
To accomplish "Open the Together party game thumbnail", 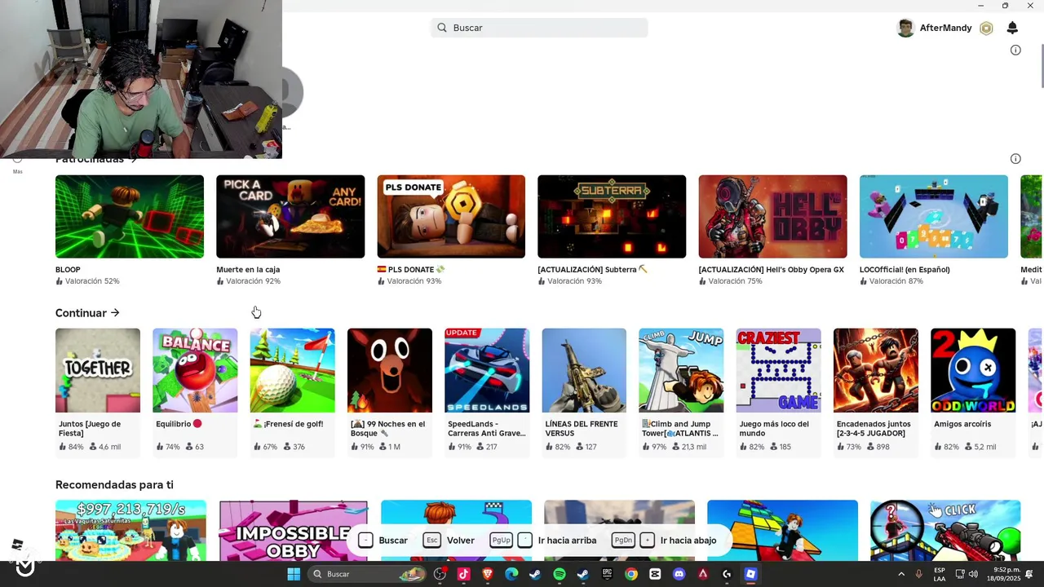I will (98, 371).
